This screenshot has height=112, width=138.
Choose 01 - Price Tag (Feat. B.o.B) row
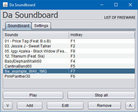[69, 41]
